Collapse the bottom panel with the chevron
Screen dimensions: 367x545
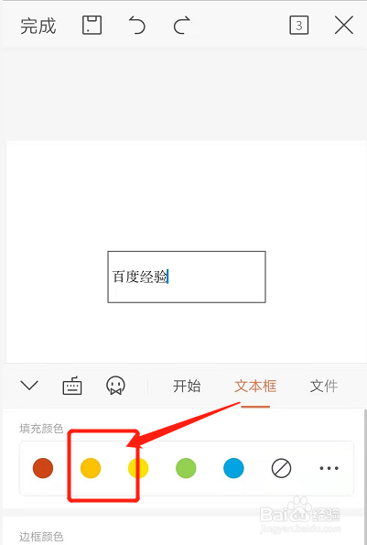(29, 385)
